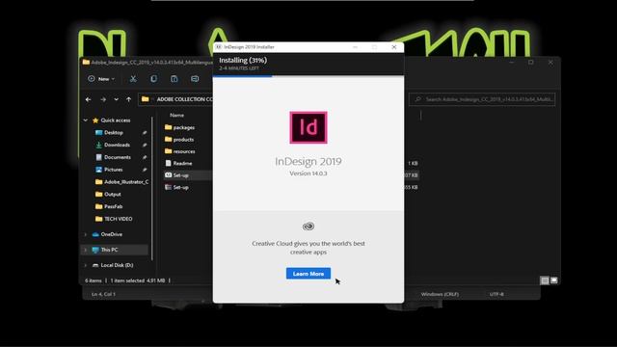Click the InDesign Id logo

pyautogui.click(x=308, y=127)
